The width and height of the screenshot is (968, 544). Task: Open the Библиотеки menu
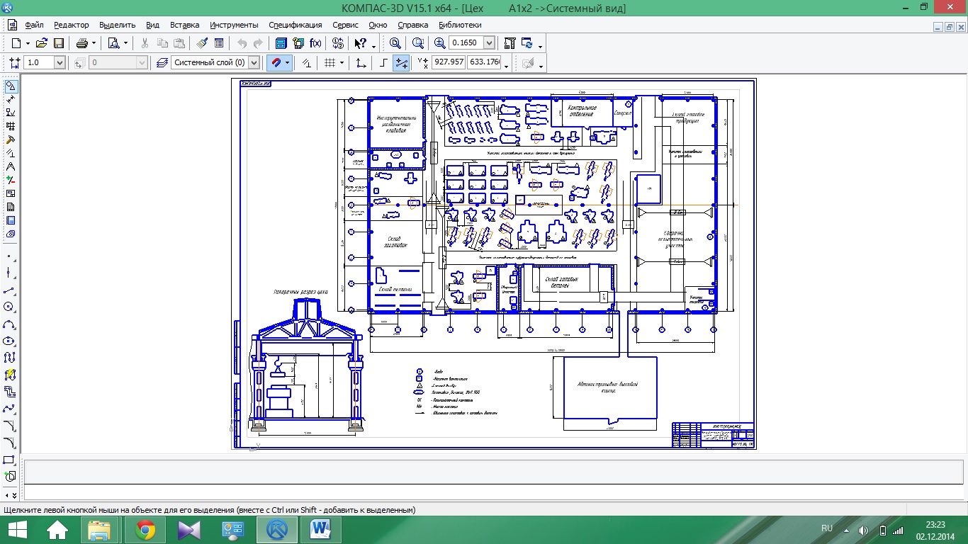click(459, 25)
